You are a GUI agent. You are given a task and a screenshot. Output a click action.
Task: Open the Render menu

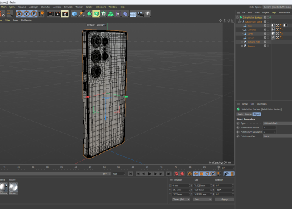[x=89, y=7]
